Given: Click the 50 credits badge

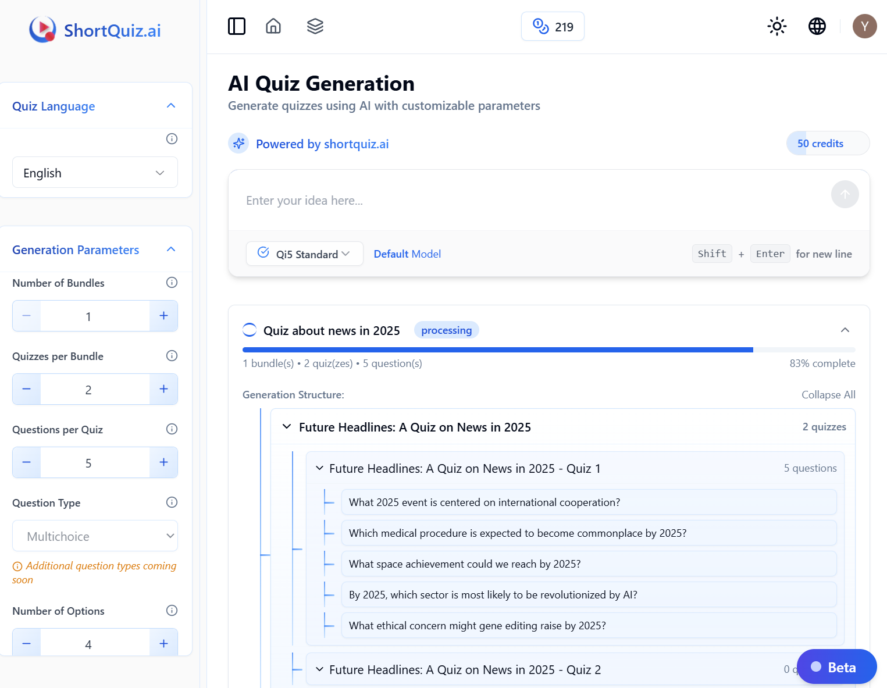Looking at the screenshot, I should click(x=828, y=143).
